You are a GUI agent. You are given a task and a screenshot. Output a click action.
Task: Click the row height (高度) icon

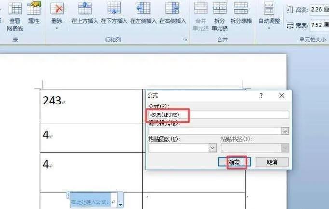290,10
